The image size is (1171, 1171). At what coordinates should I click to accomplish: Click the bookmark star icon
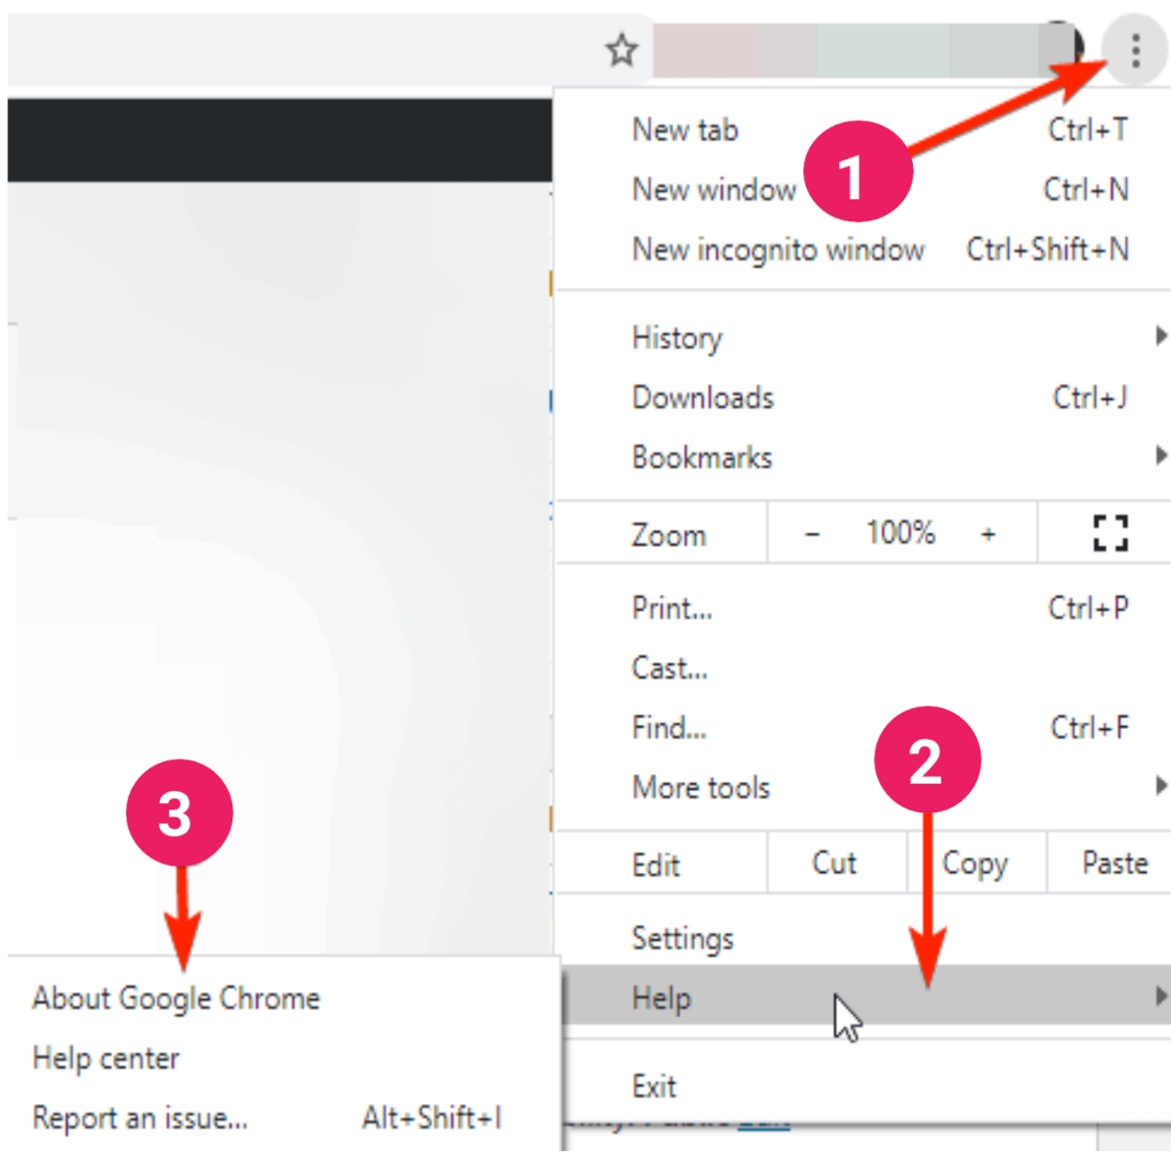[622, 49]
